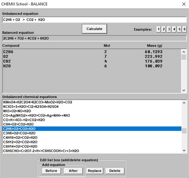Choose the NH3+O2>NO+H2O equation
This screenshot has width=189, height=178.
[92, 111]
